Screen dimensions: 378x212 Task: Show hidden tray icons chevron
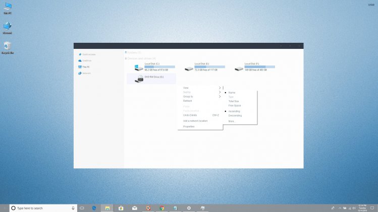point(340,208)
